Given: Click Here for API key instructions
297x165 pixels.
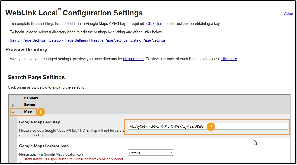Looking at the screenshot, I should tap(155, 24).
